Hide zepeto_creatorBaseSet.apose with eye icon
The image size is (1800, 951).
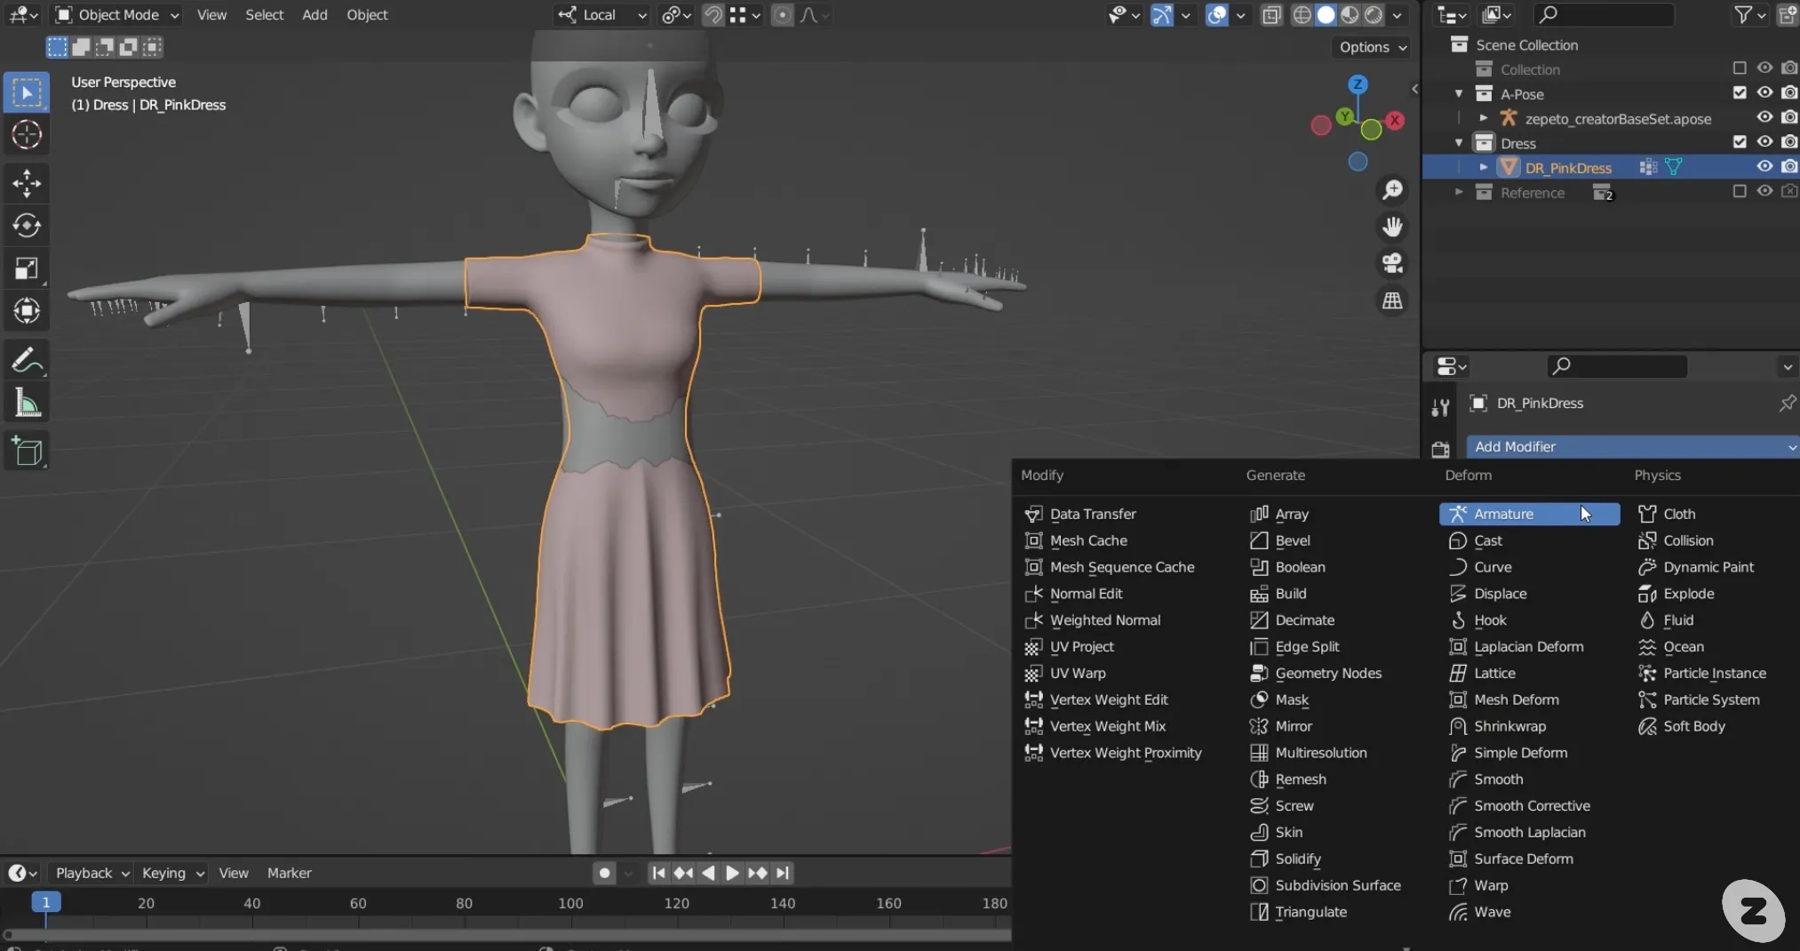[1764, 117]
